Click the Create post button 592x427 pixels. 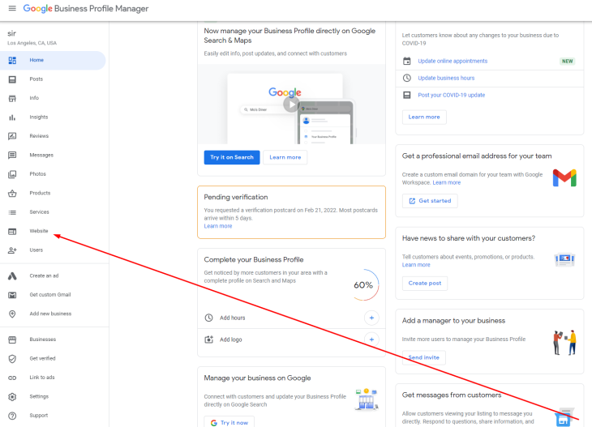[425, 284]
